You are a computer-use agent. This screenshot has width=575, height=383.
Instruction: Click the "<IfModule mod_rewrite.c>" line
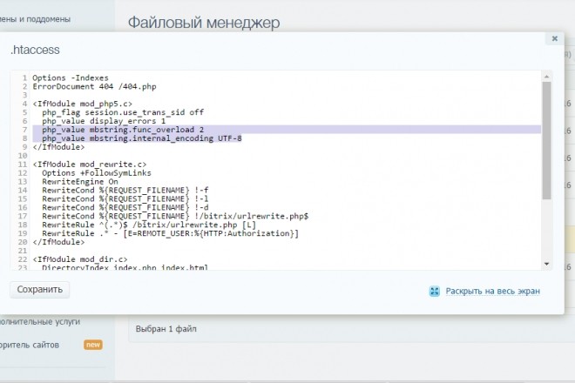coord(90,165)
